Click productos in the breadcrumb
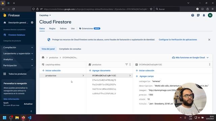The width and height of the screenshot is (216, 121). coord(54,57)
